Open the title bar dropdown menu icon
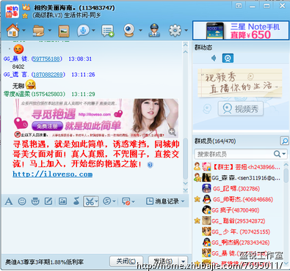290x271 pixels. [239, 6]
